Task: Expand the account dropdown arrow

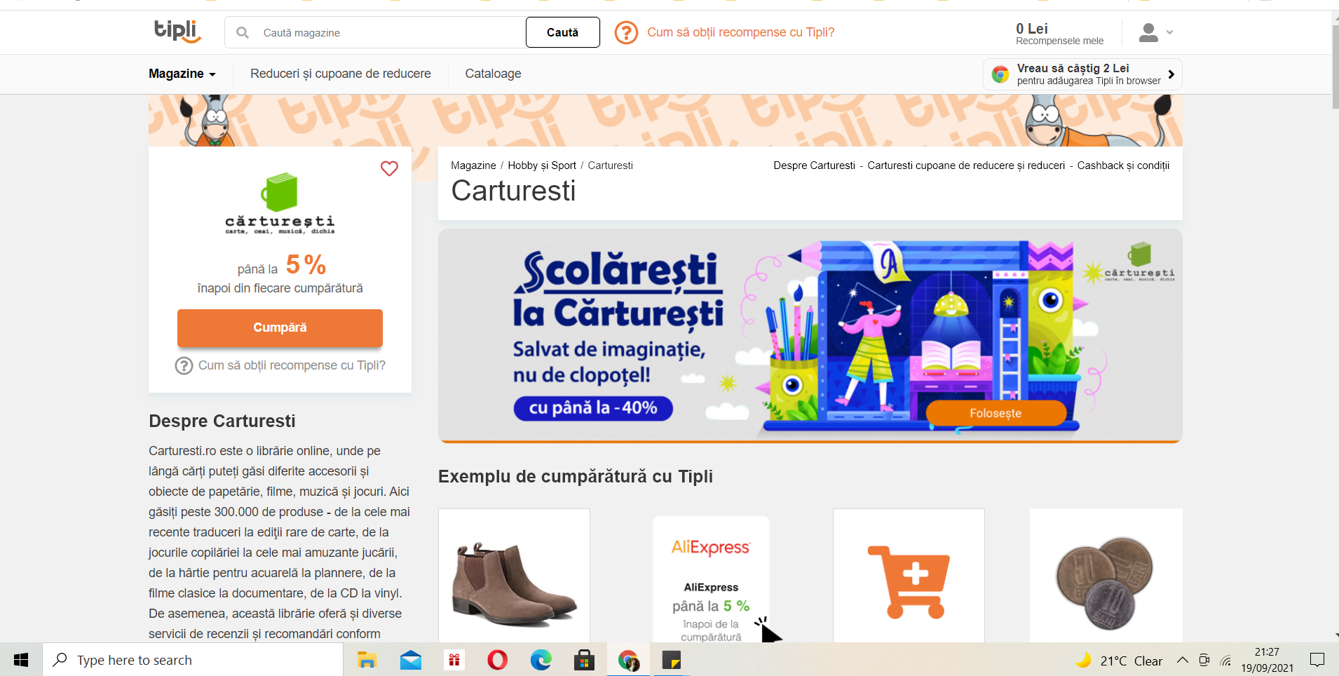Action: tap(1169, 32)
